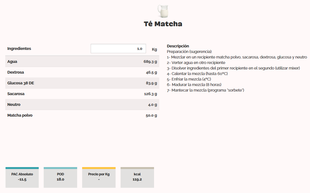Click the yellow bar on Precio por Kg card
Image resolution: width=310 pixels, height=193 pixels.
(99, 168)
